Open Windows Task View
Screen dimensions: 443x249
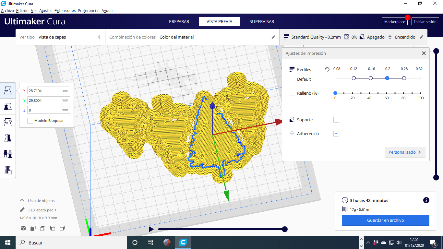(x=150, y=243)
